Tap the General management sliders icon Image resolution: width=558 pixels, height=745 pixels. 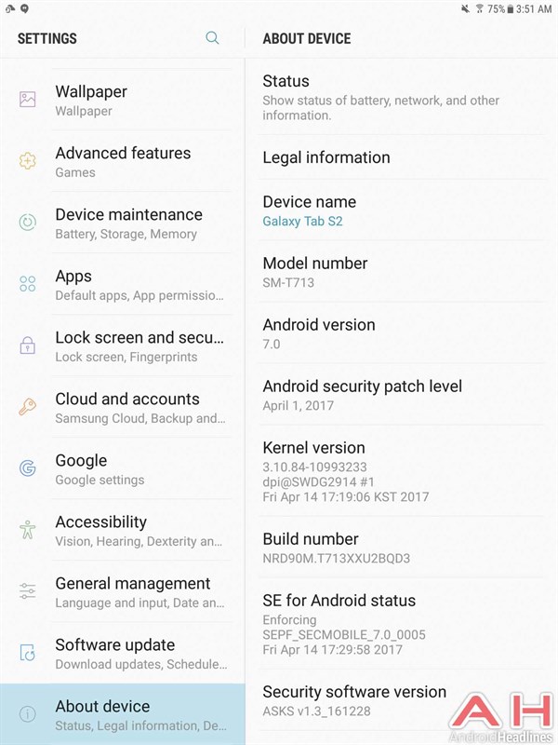(28, 591)
